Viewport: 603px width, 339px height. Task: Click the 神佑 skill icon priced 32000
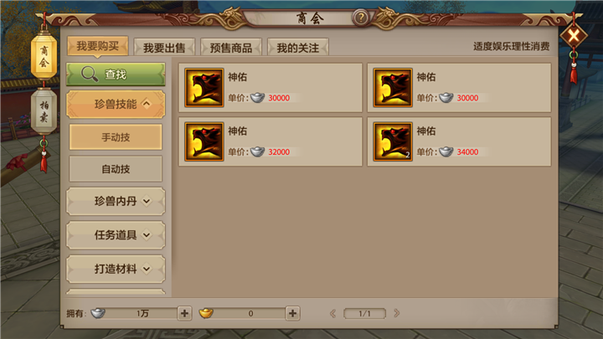click(x=204, y=141)
